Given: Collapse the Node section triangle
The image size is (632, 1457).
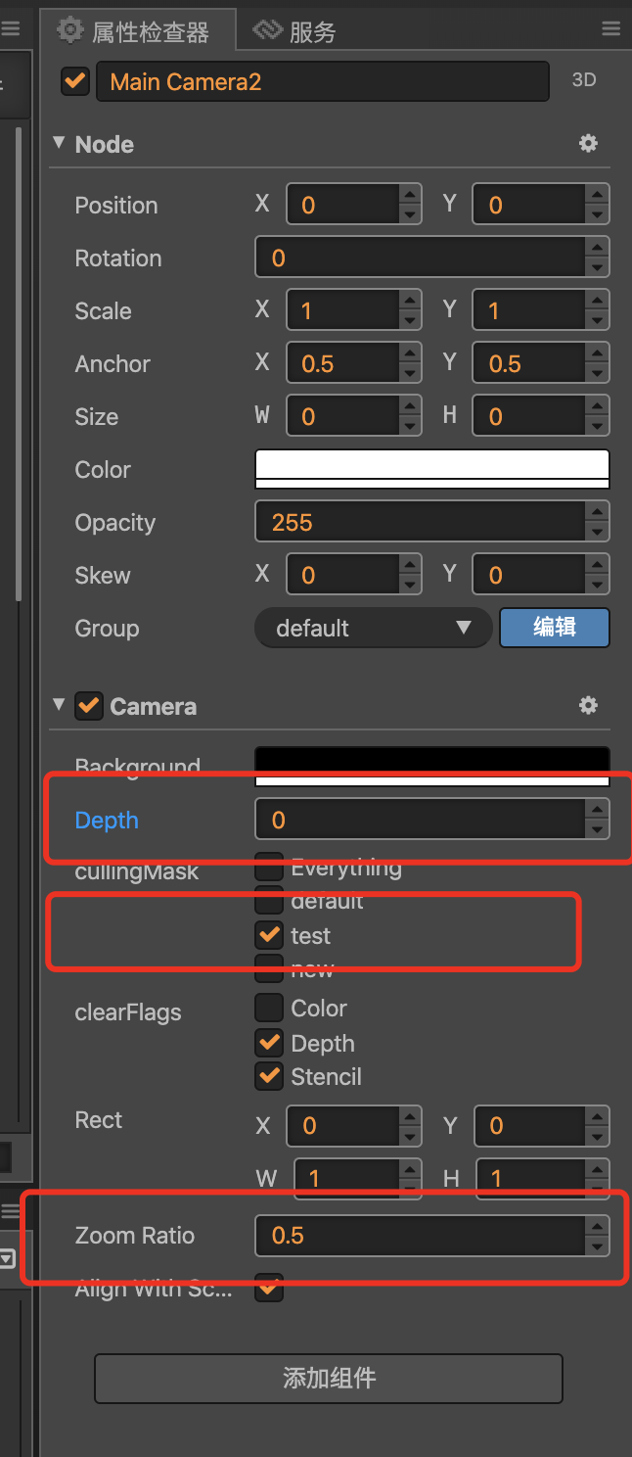Looking at the screenshot, I should coord(59,144).
